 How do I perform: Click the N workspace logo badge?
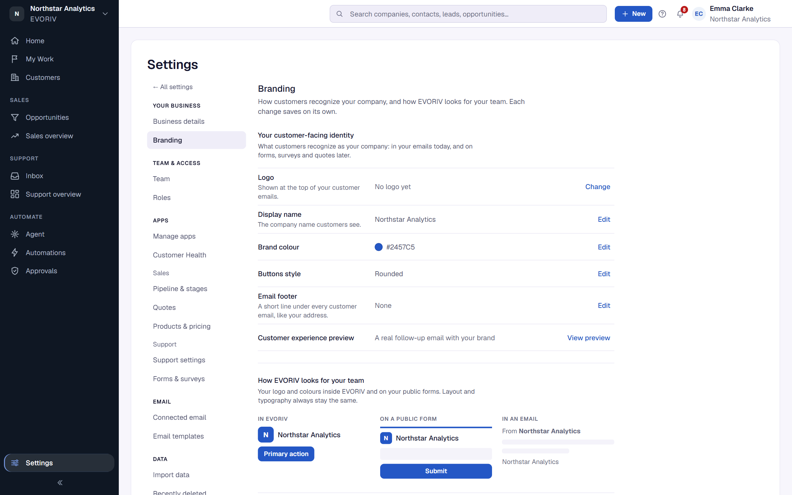point(17,14)
